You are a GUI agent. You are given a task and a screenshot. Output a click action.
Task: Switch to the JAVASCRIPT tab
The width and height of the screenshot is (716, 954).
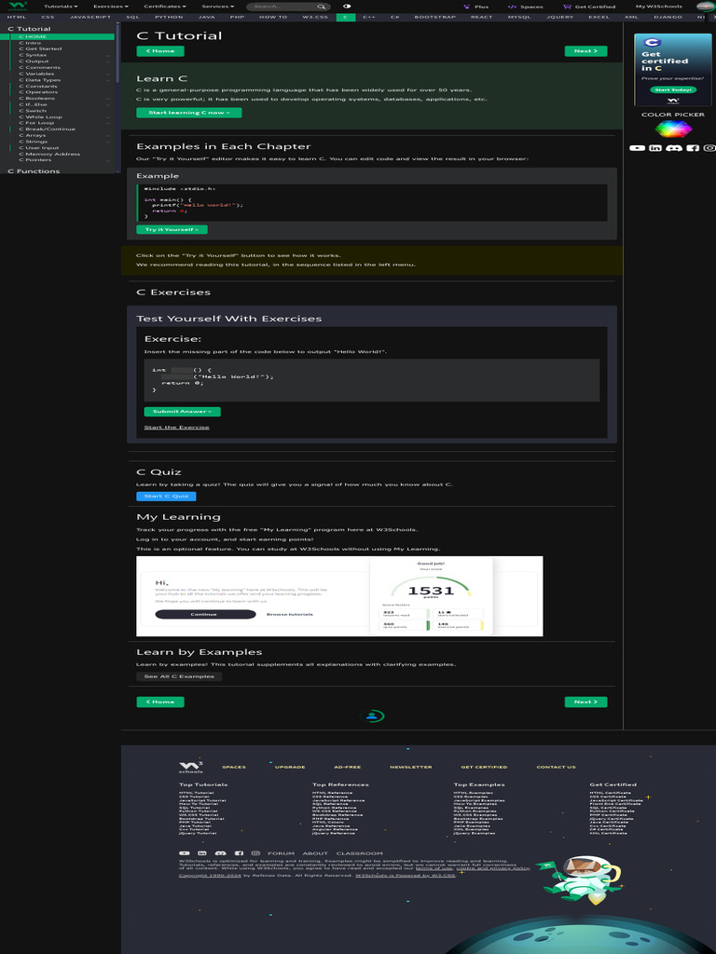(90, 17)
